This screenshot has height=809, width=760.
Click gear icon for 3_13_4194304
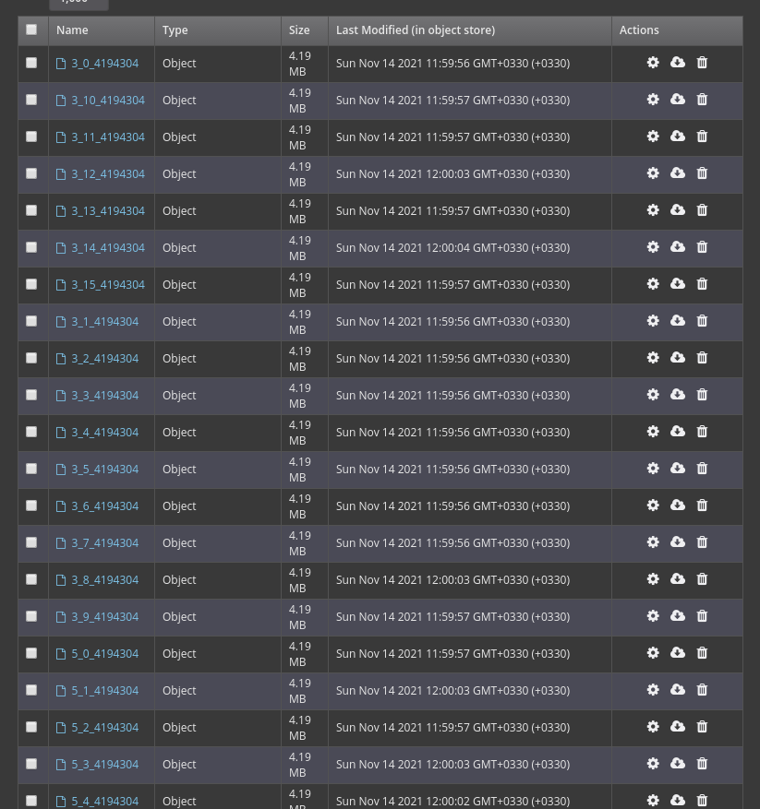[653, 210]
